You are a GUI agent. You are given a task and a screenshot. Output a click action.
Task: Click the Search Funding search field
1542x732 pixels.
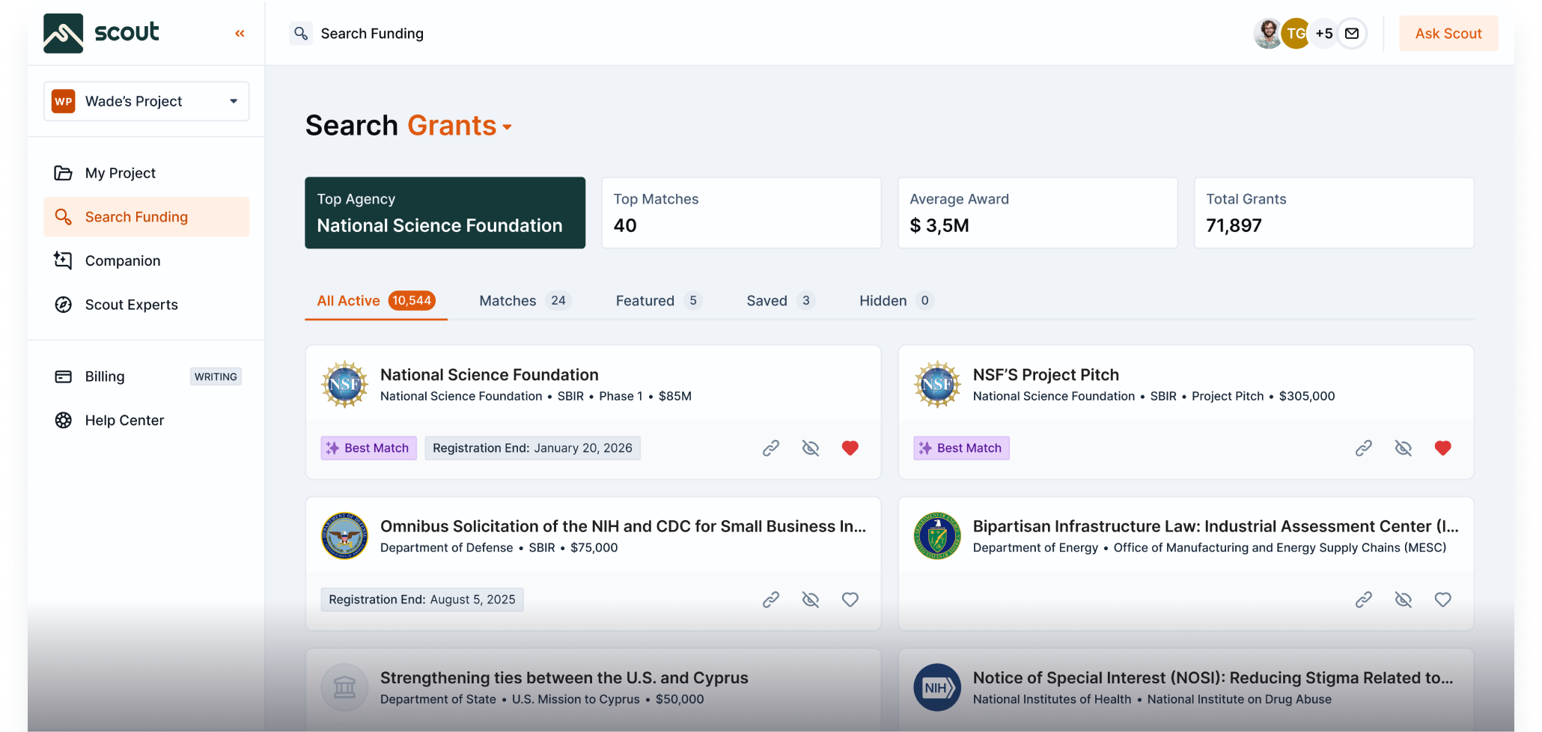point(372,34)
